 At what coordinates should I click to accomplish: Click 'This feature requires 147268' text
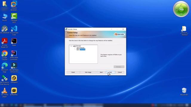coord(111,56)
